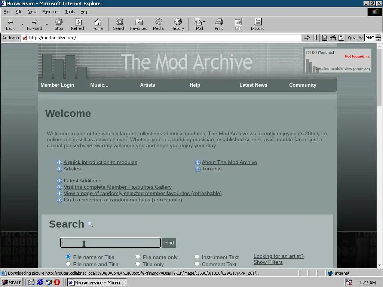Click the Go arrow beside the address bar

(307, 38)
